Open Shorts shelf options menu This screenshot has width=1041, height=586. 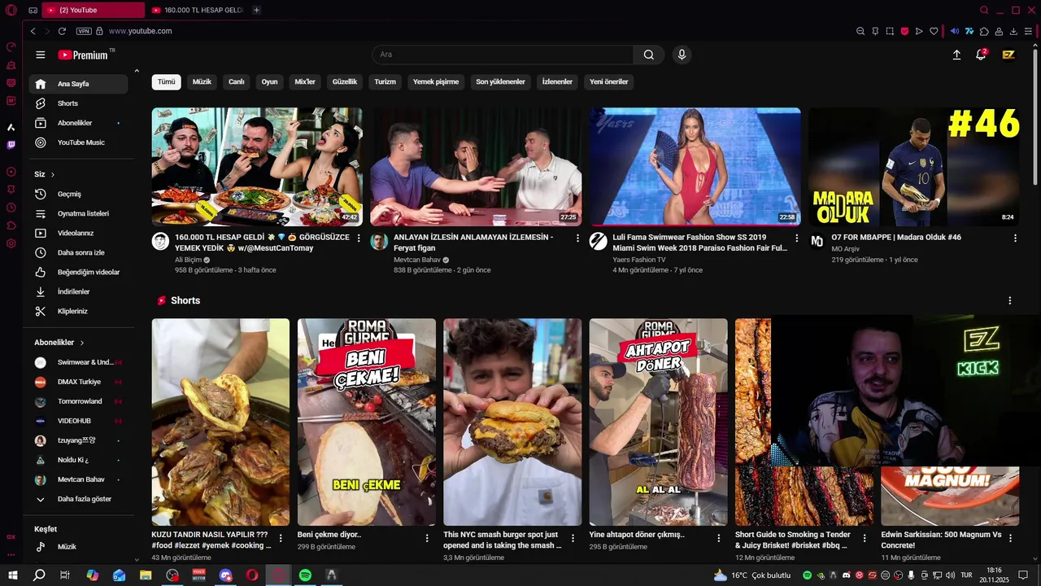pyautogui.click(x=1010, y=300)
